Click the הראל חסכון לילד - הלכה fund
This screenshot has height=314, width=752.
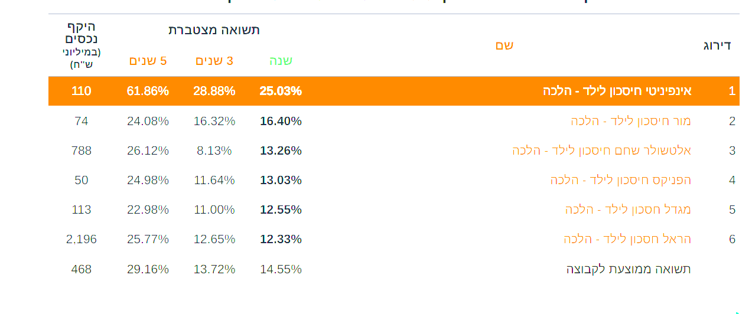tap(627, 239)
